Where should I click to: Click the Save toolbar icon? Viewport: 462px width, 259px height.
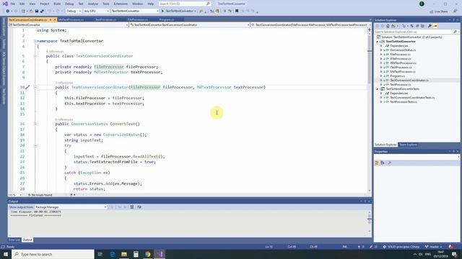37,12
